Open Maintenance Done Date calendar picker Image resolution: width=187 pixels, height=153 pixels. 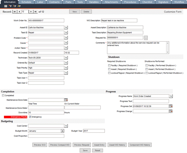(66, 100)
